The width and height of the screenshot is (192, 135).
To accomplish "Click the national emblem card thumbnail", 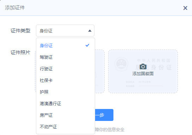I will click(143, 71).
